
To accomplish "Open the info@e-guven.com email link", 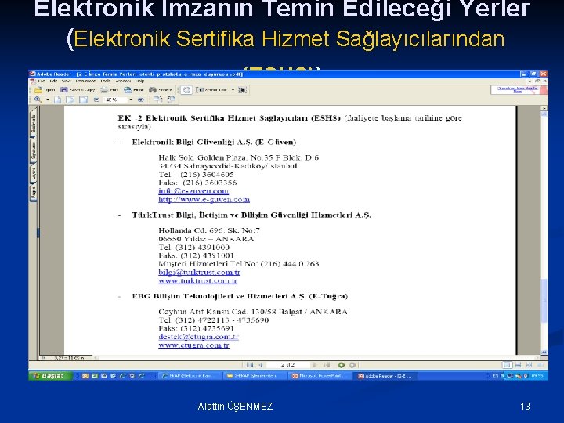I will [x=193, y=191].
